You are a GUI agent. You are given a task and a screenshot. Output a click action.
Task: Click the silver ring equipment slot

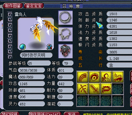[x=65, y=17]
